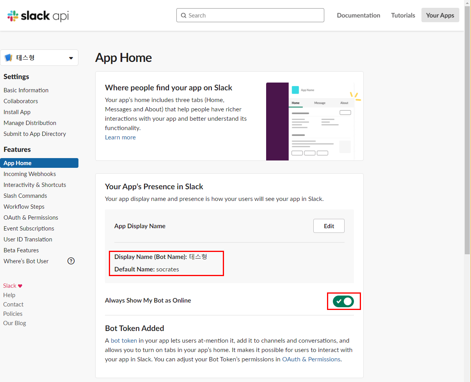
Task: Open the app selector dropdown arrow
Action: [71, 58]
